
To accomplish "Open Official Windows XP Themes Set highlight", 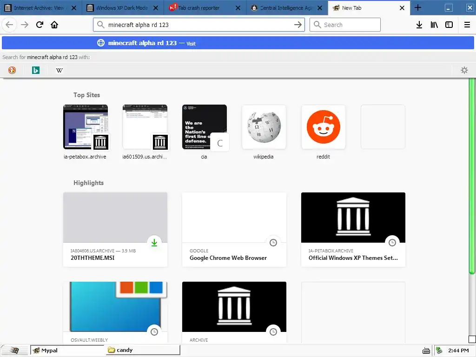I will click(353, 230).
